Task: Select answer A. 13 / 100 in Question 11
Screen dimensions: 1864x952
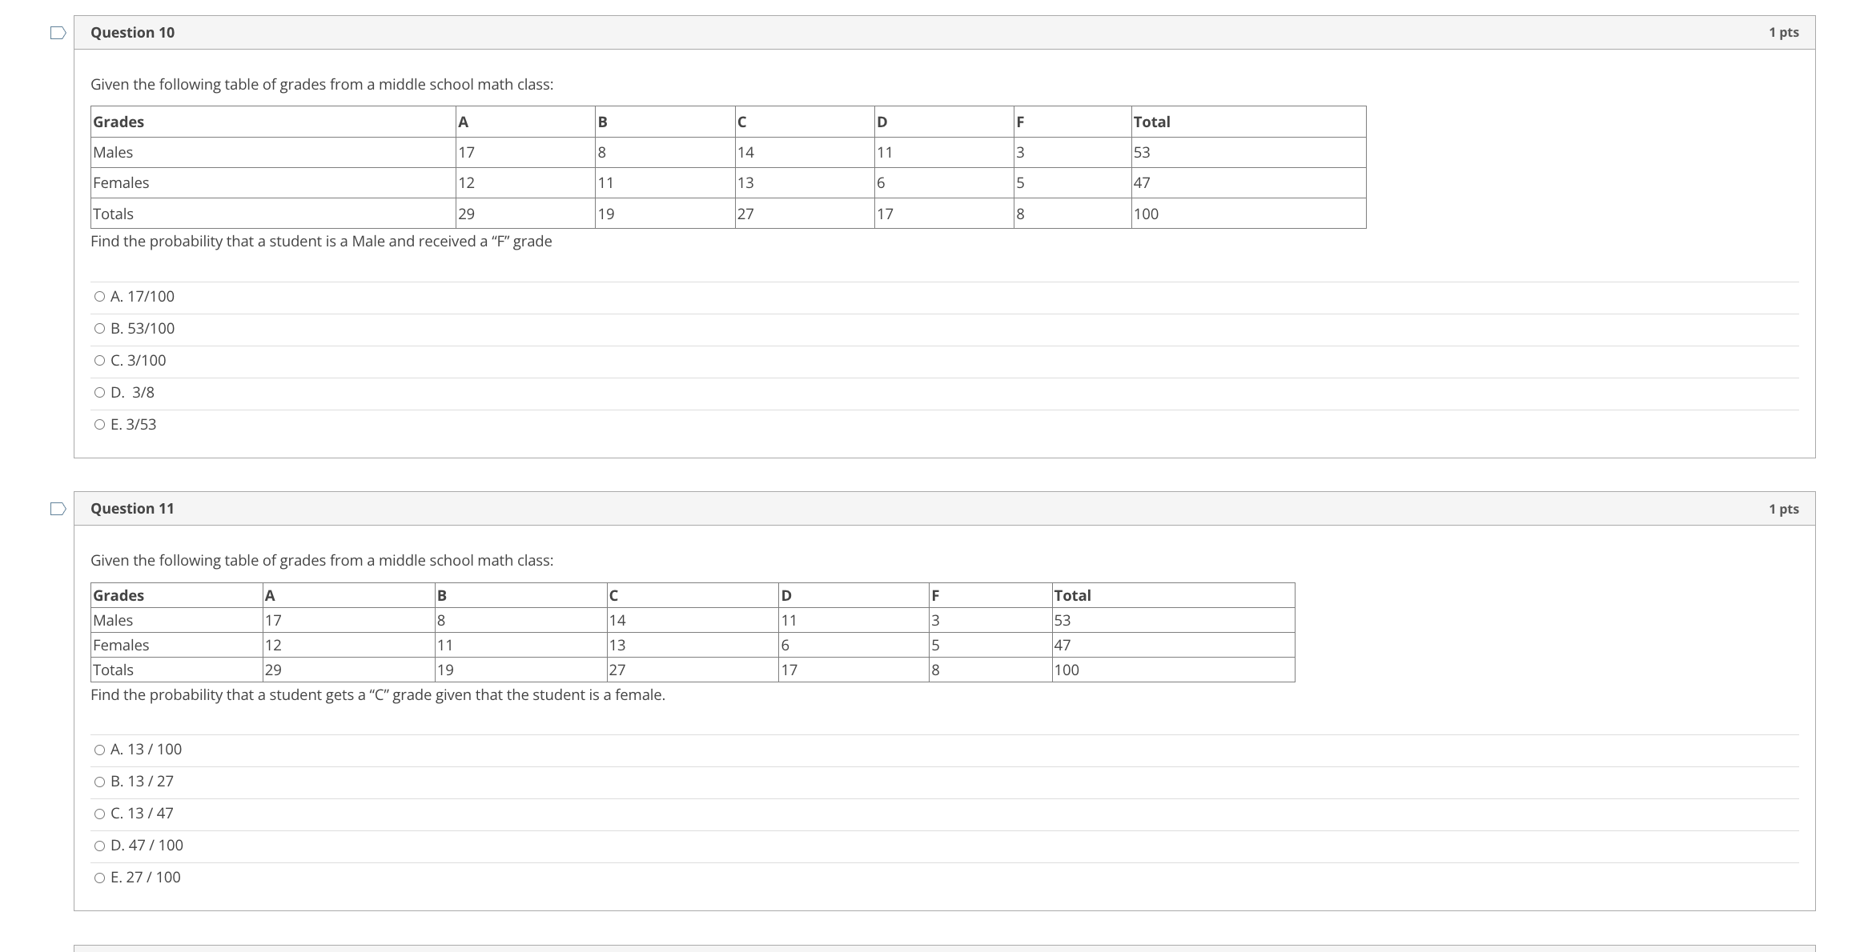Action: [x=99, y=750]
